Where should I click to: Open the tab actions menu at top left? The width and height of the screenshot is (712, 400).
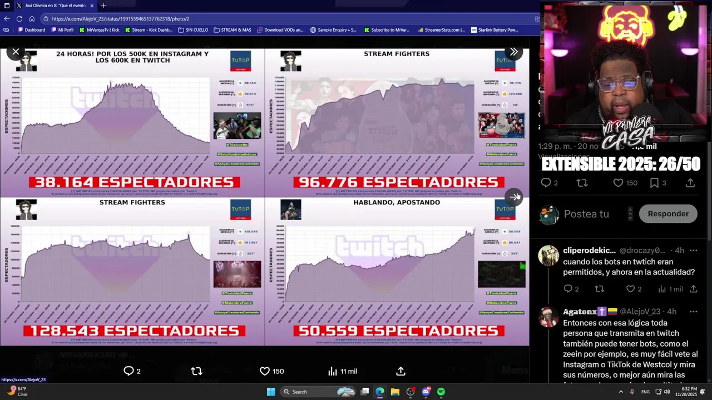pos(6,6)
